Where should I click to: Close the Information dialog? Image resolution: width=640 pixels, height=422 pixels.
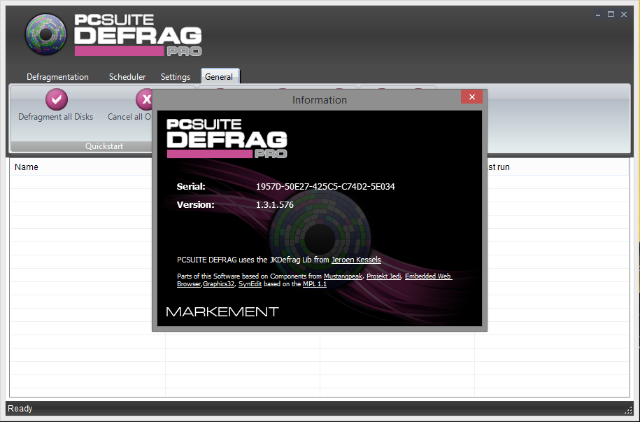point(471,97)
